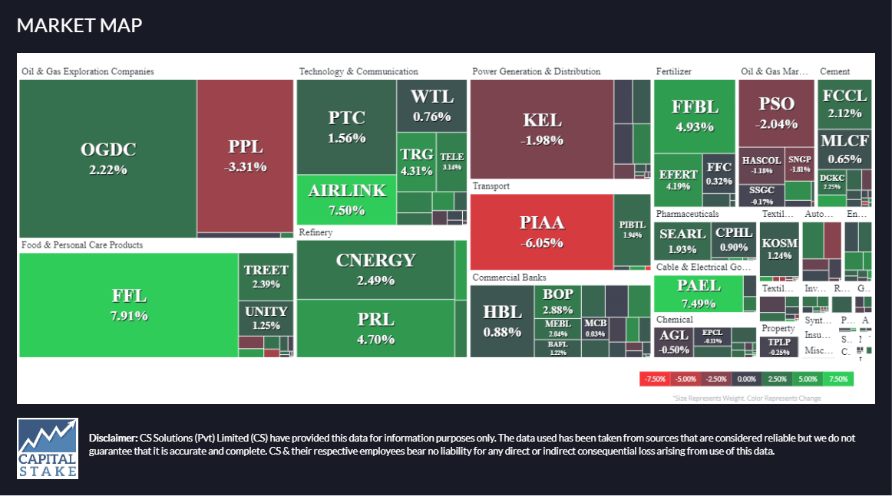The image size is (892, 496).
Task: Click the PAEL 7.49% tile
Action: pyautogui.click(x=699, y=294)
